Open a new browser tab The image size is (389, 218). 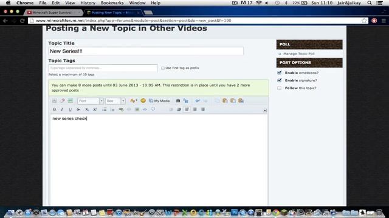(148, 13)
